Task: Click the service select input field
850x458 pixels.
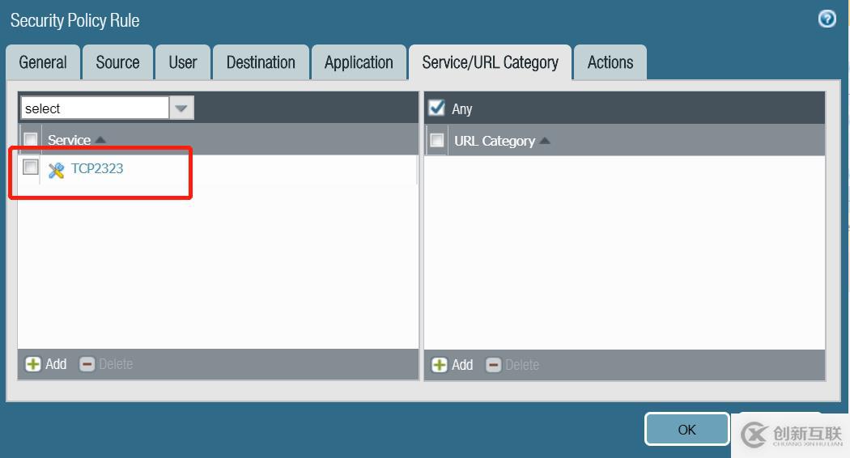Action: (x=95, y=108)
